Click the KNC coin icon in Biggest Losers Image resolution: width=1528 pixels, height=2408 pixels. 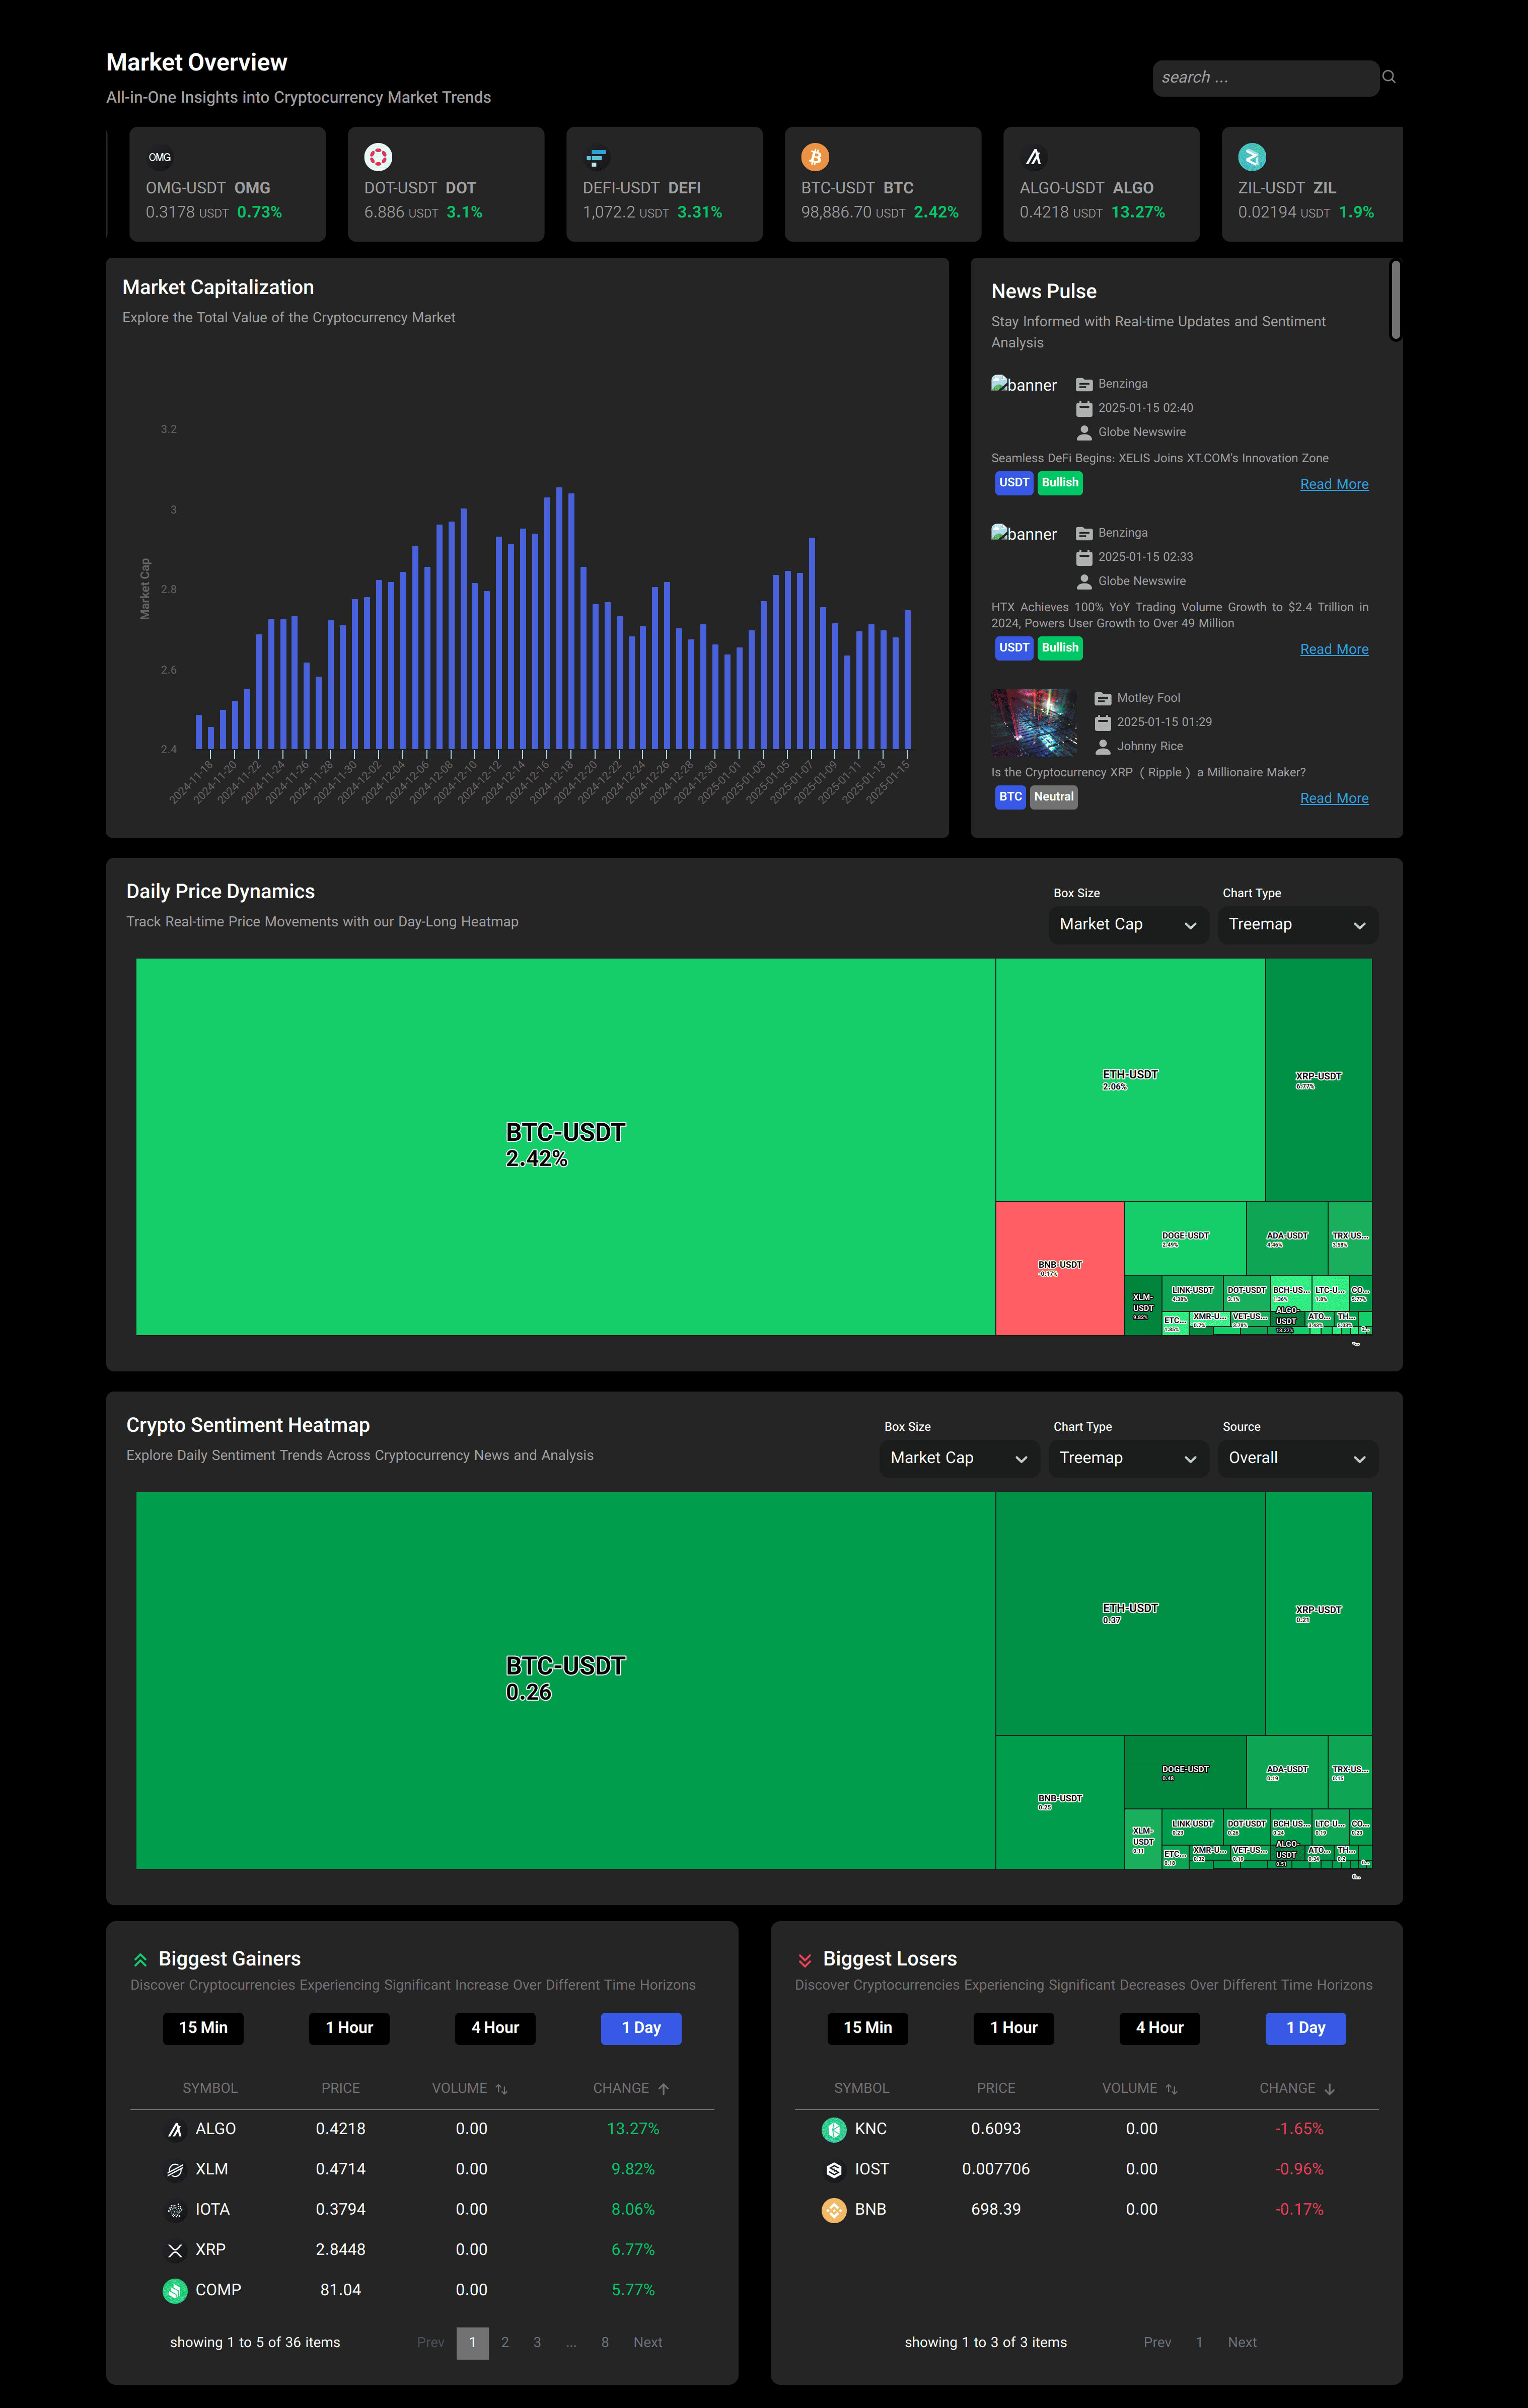coord(836,2128)
